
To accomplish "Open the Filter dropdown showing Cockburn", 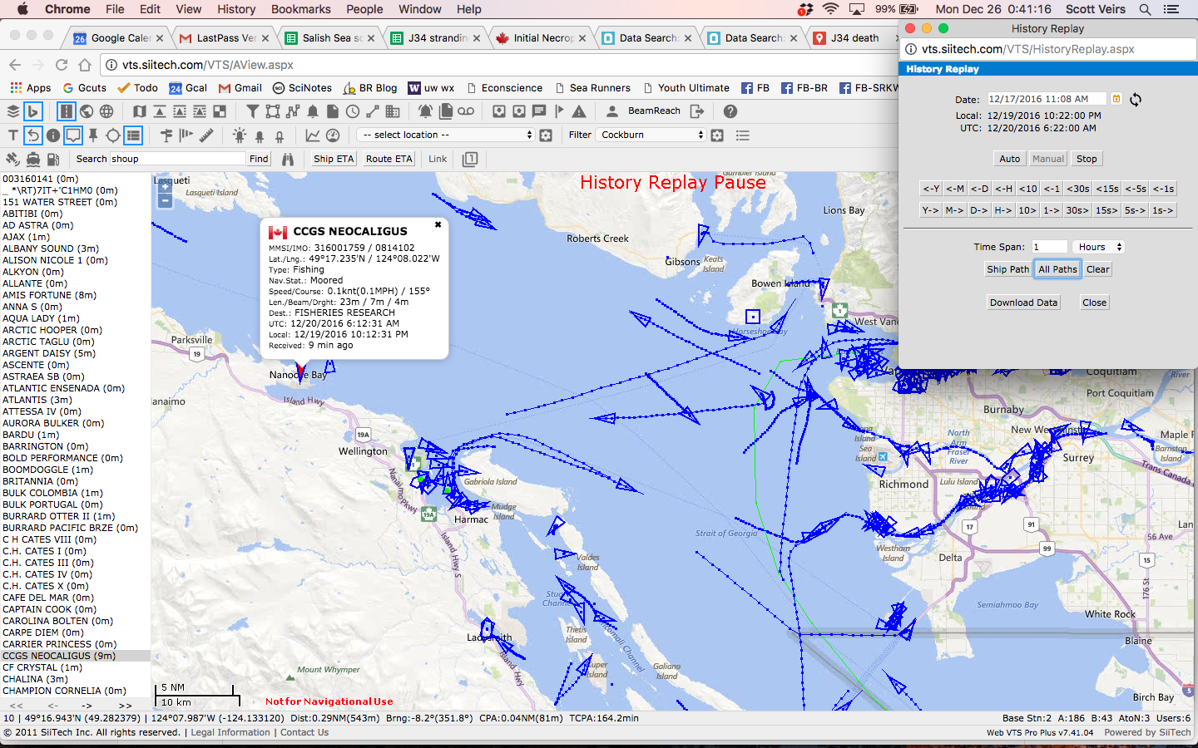I will click(652, 135).
